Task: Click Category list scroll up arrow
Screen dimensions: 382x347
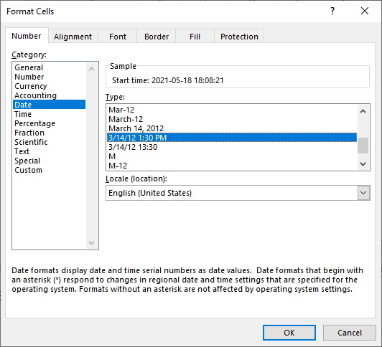Action: (92, 69)
